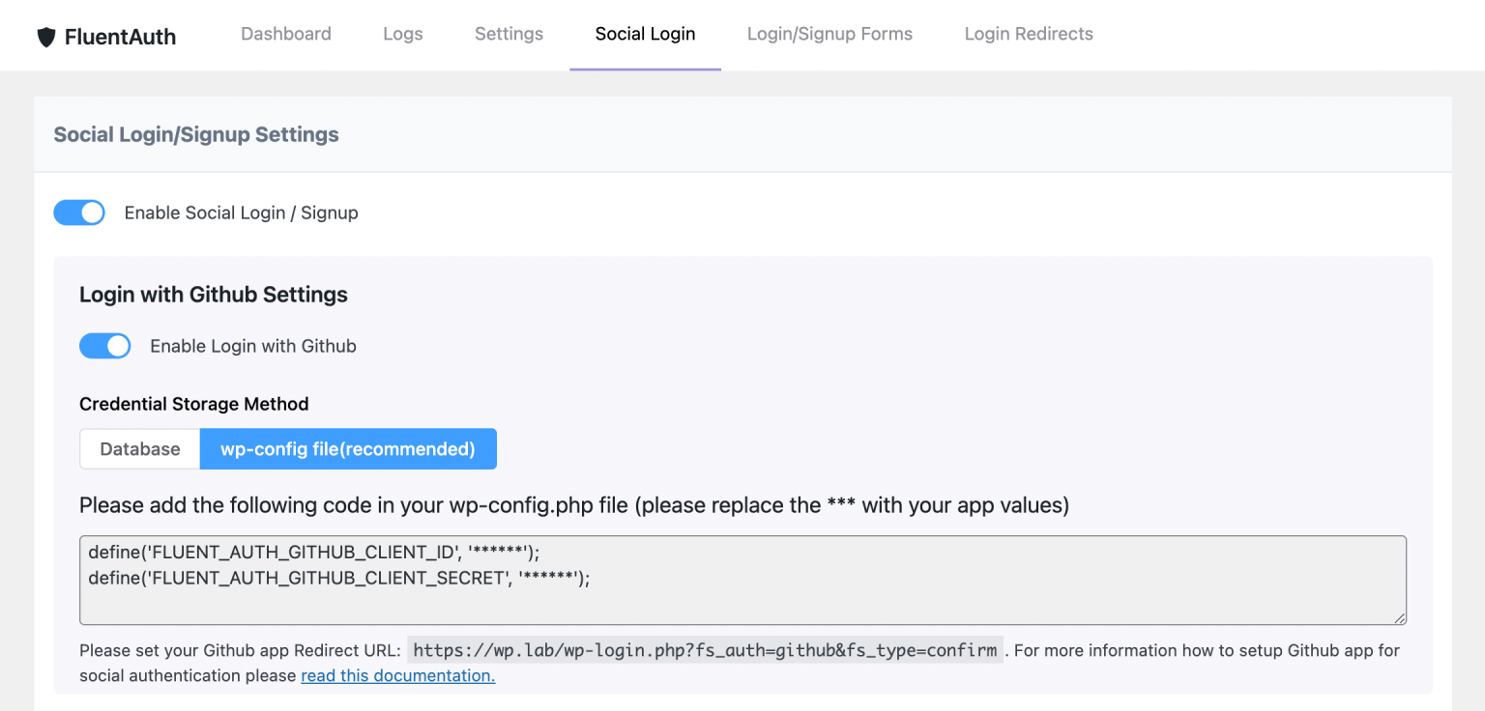Viewport: 1485px width, 711px height.
Task: Click the textarea resize handle
Action: (x=1400, y=620)
